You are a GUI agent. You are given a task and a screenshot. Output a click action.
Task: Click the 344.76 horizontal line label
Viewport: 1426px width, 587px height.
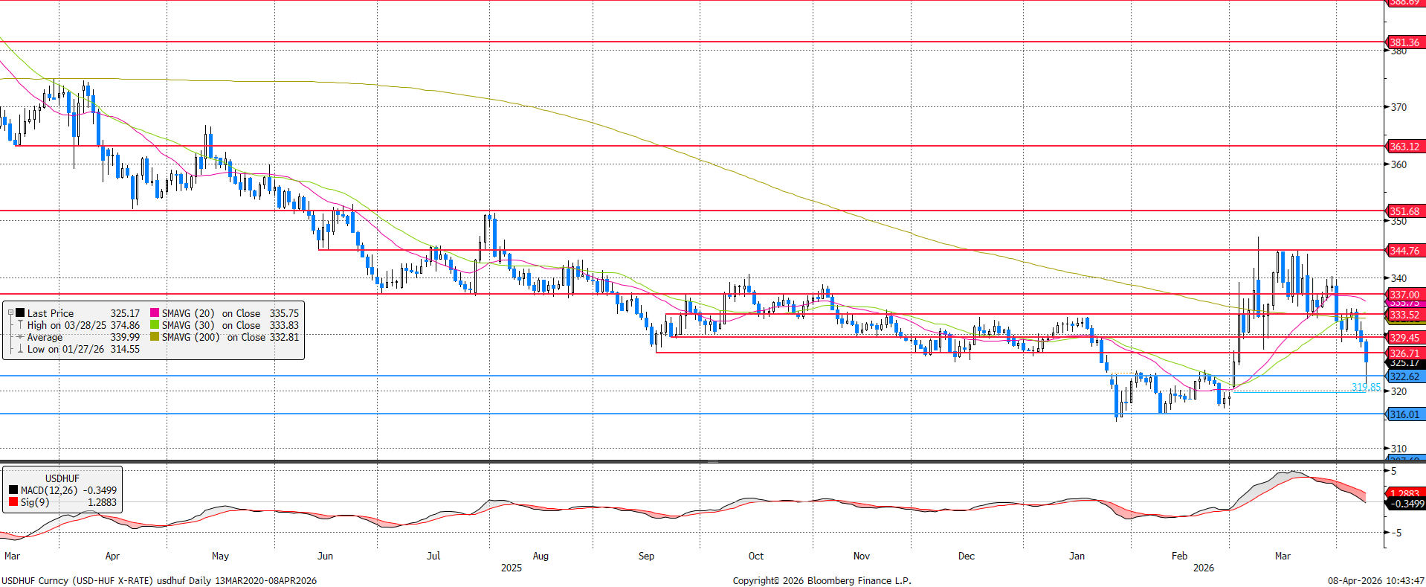[1404, 251]
